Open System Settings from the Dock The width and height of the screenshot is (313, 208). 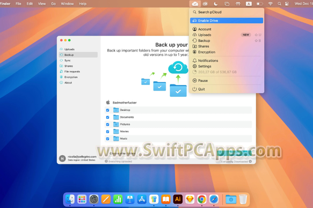[94, 199]
